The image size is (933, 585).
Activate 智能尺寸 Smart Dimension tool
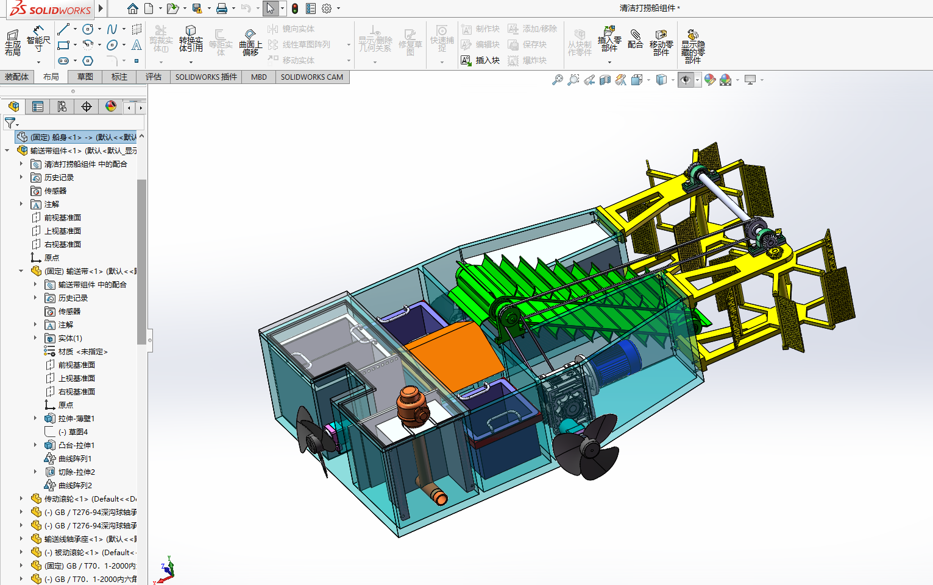pyautogui.click(x=38, y=39)
